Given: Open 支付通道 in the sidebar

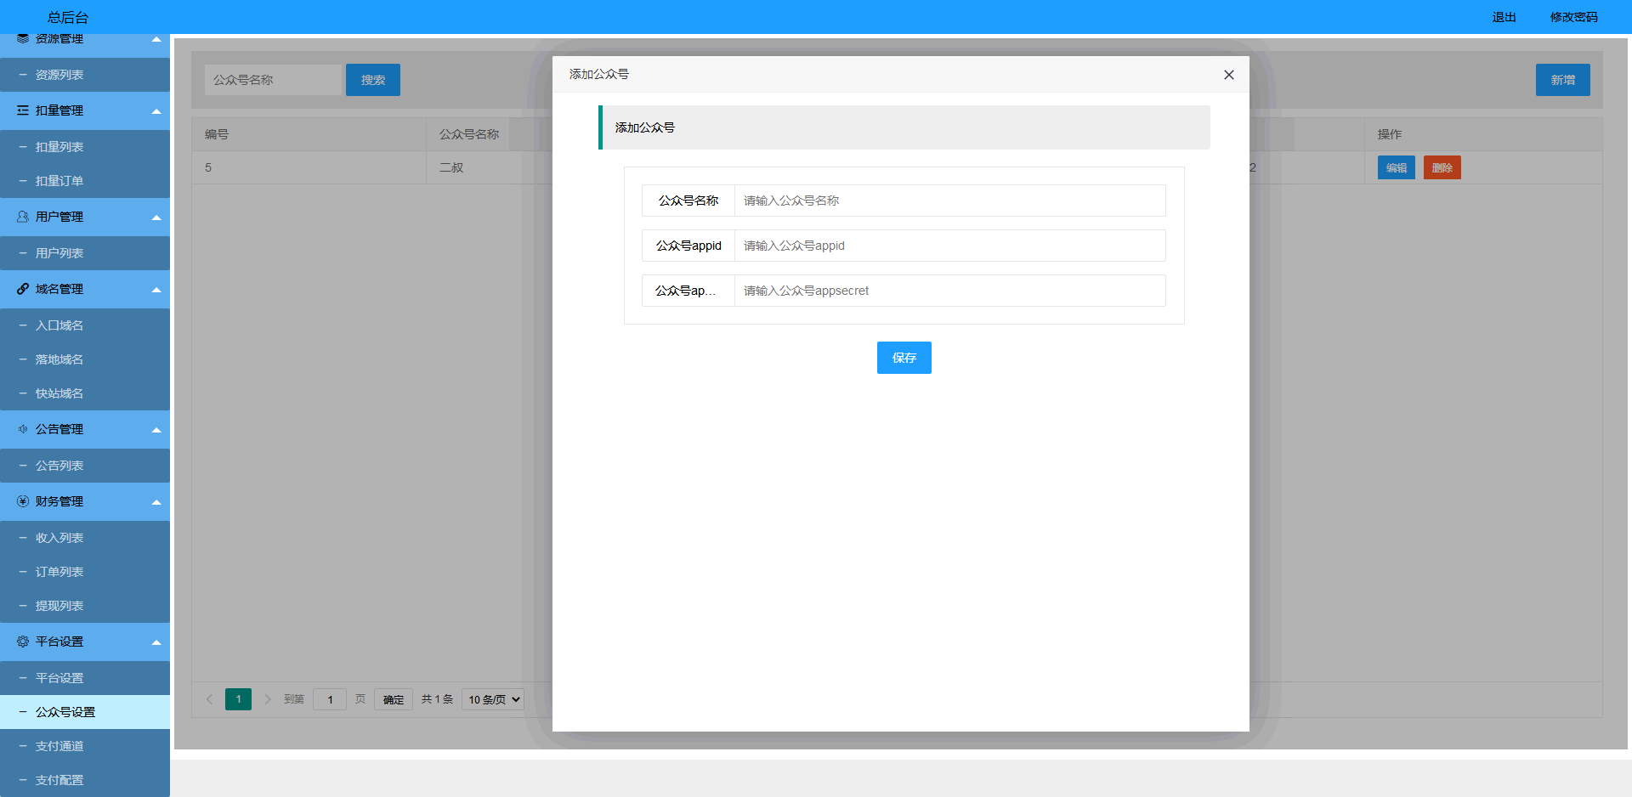Looking at the screenshot, I should click(x=59, y=746).
